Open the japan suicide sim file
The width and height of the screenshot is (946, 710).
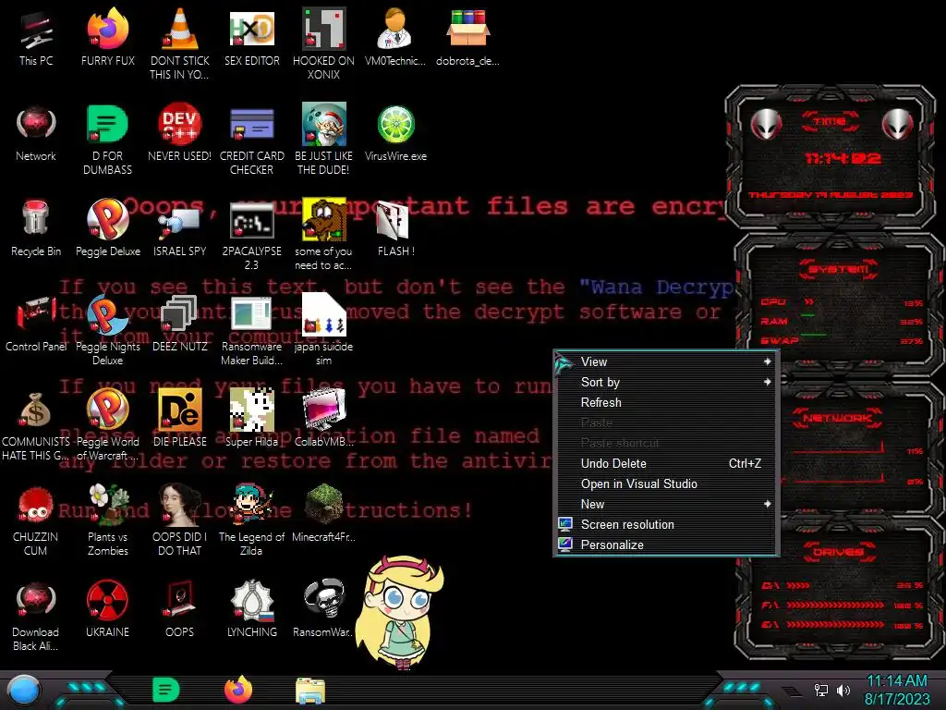click(x=323, y=330)
